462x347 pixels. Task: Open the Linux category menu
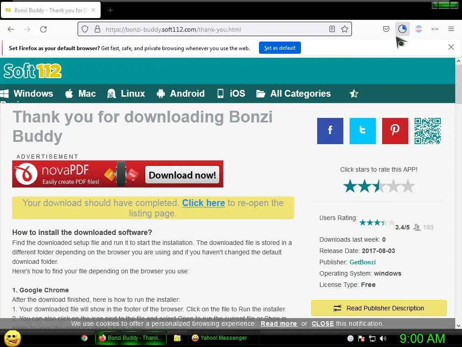(126, 94)
